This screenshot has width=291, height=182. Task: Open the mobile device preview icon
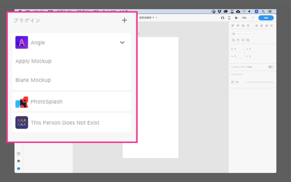229,18
